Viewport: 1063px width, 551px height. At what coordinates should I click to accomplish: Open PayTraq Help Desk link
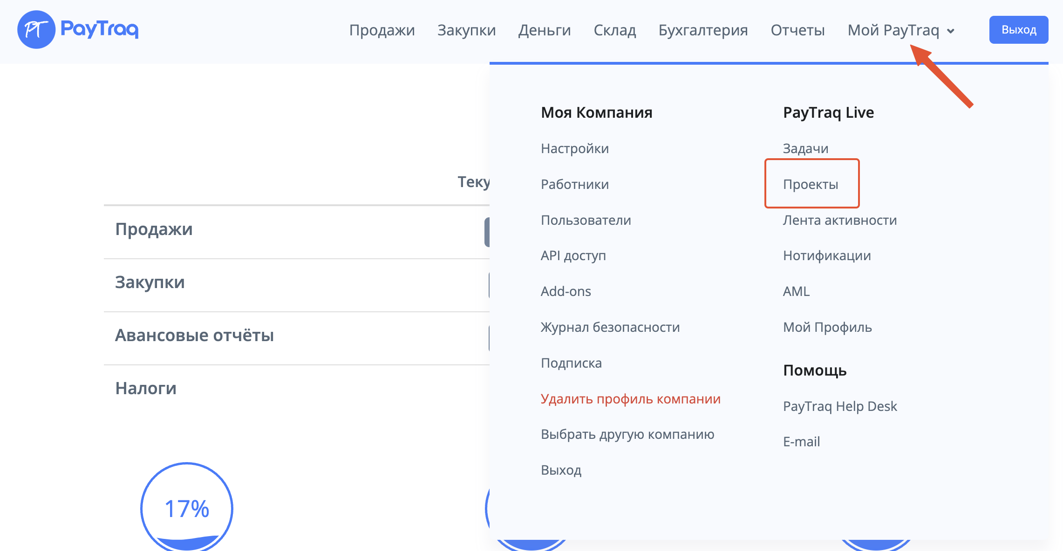[839, 406]
